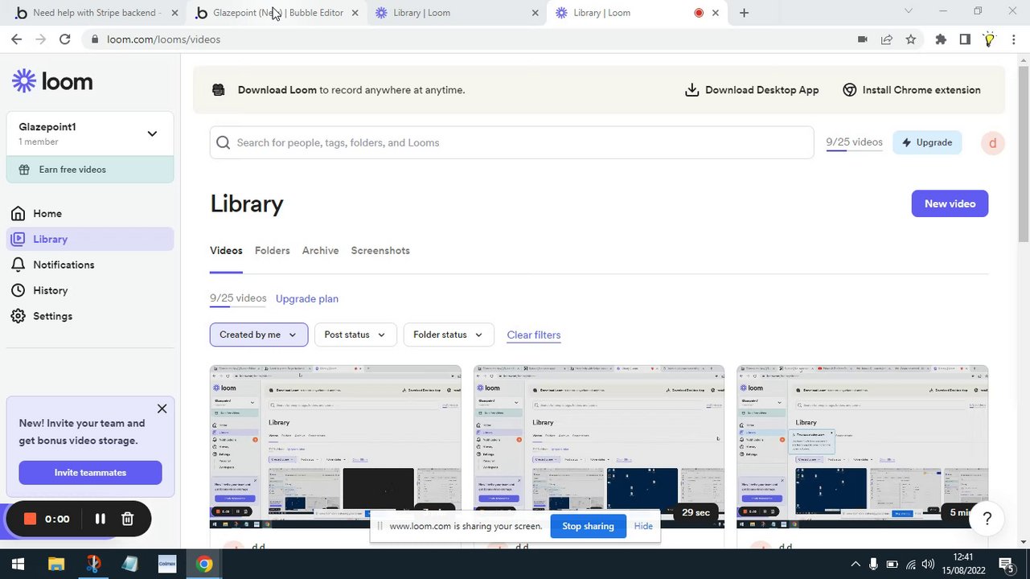1030x579 pixels.
Task: Click the lightbulb extension icon
Action: tap(989, 39)
